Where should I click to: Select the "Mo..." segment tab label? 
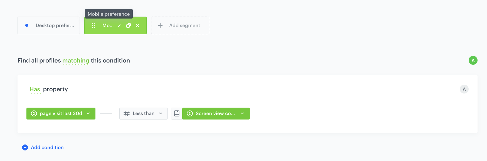tap(108, 25)
